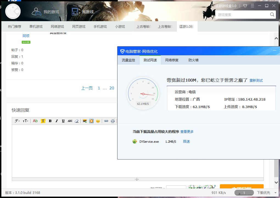The height and width of the screenshot is (198, 280).
Task: Remove hyperlink with broken chain icon
Action: pyautogui.click(x=113, y=121)
